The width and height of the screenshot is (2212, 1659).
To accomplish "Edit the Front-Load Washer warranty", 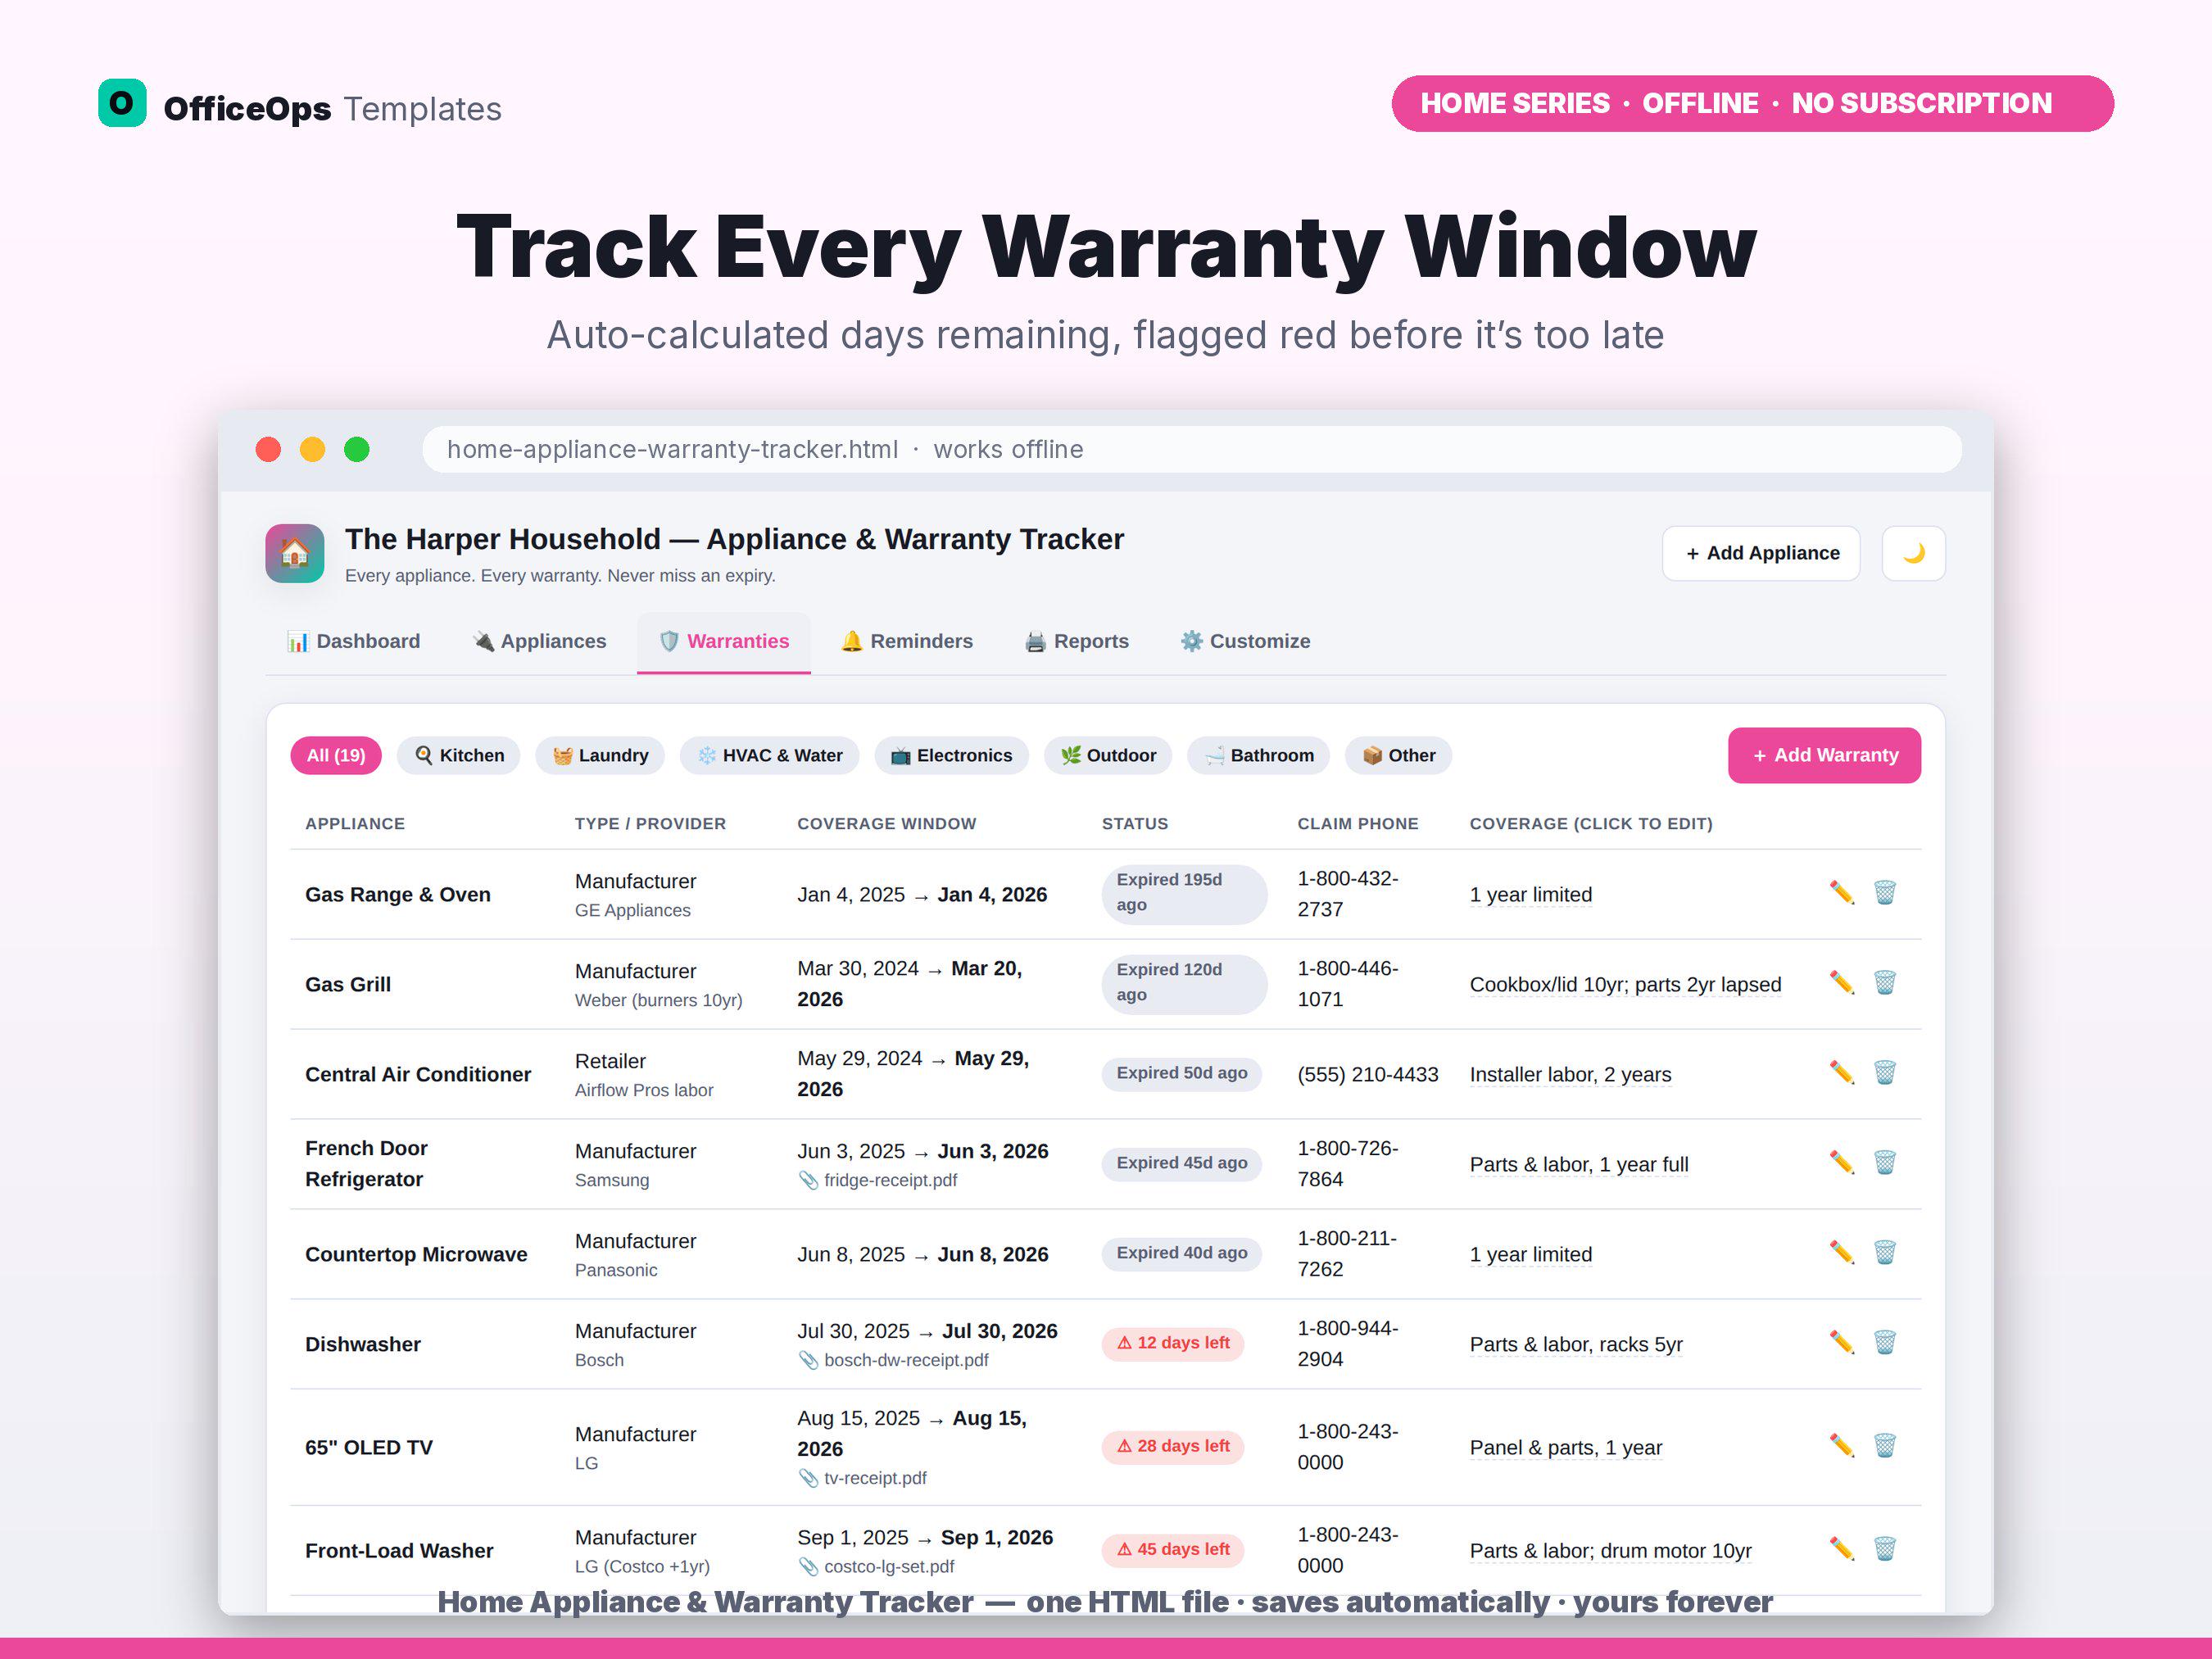I will coord(1841,1549).
